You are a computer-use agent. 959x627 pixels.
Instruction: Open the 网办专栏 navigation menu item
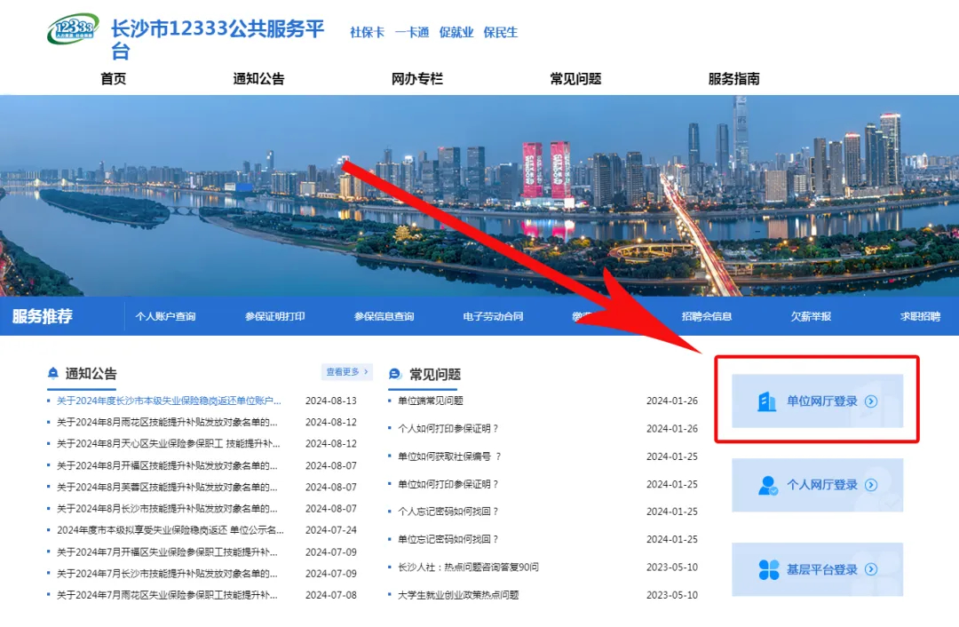coord(416,79)
